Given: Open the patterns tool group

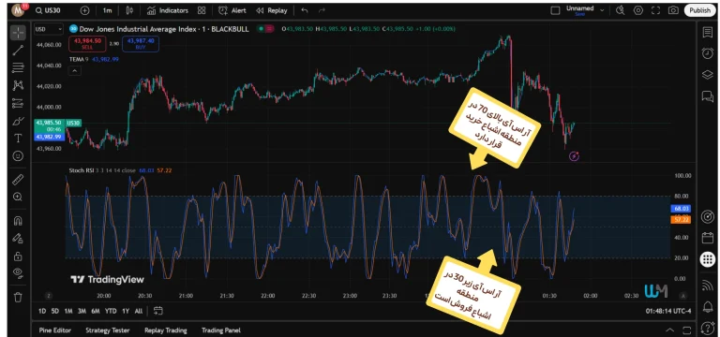Looking at the screenshot, I should pos(18,85).
